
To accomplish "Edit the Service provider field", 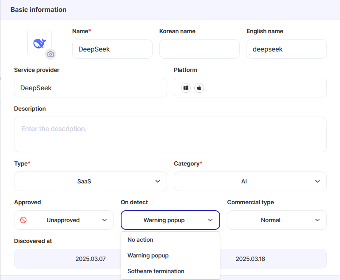I will 91,88.
